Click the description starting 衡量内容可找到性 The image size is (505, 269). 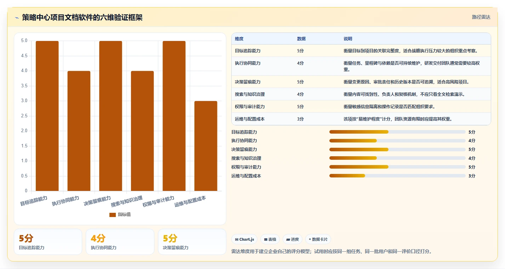pyautogui.click(x=404, y=94)
